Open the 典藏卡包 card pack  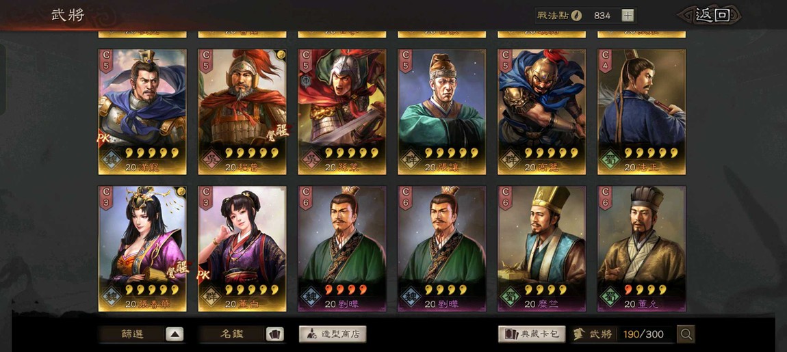tap(532, 334)
